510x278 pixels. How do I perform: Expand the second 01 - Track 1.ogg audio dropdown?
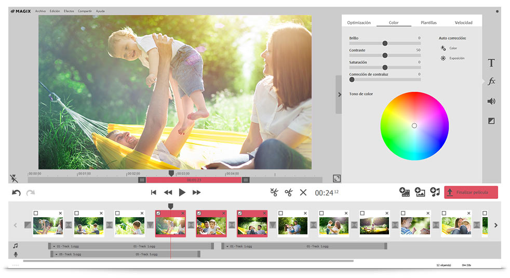point(227,246)
